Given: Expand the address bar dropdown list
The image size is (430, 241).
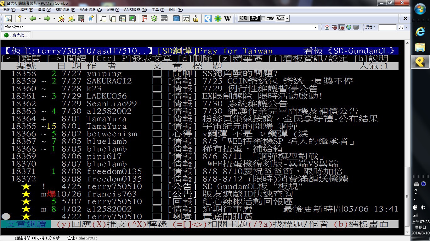Looking at the screenshot, I should (316, 27).
